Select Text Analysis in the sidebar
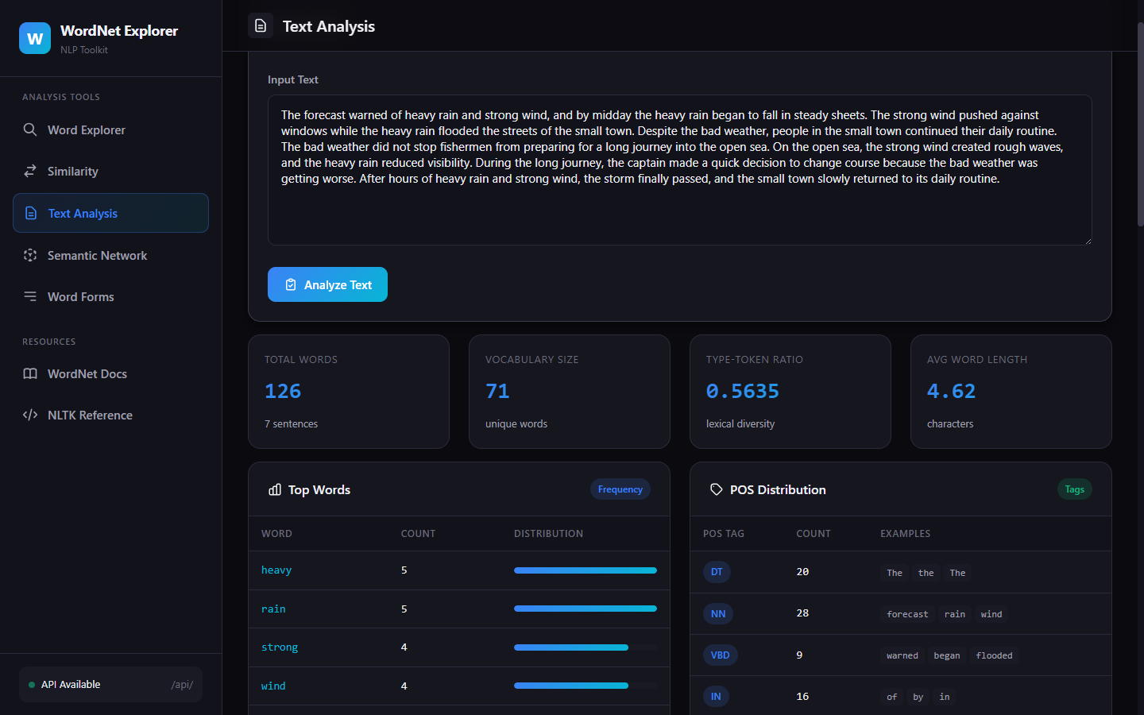 point(110,213)
